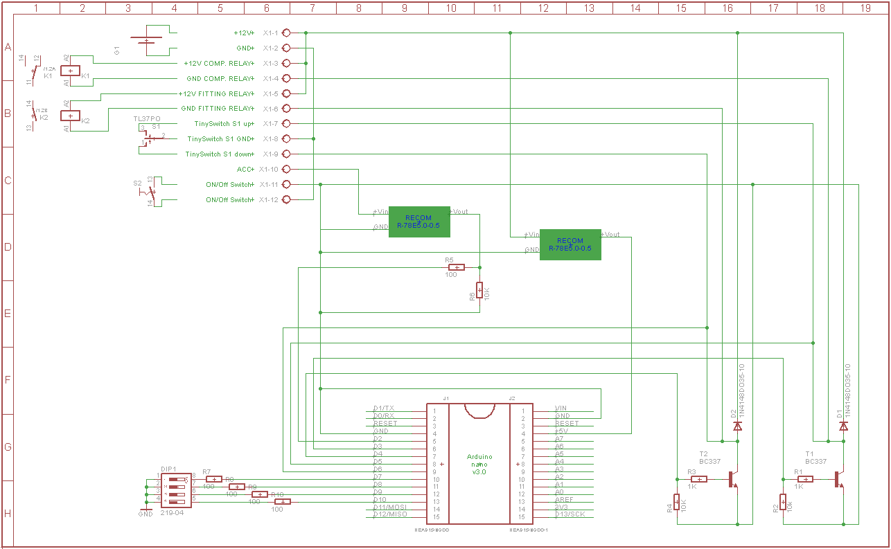Select the "+12V FITTING RELAY+" label

point(216,93)
